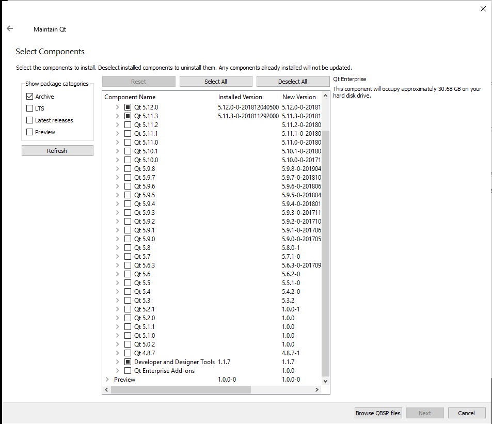The height and width of the screenshot is (424, 492).
Task: Check the Qt 5.6.3 checkbox
Action: tap(128, 265)
